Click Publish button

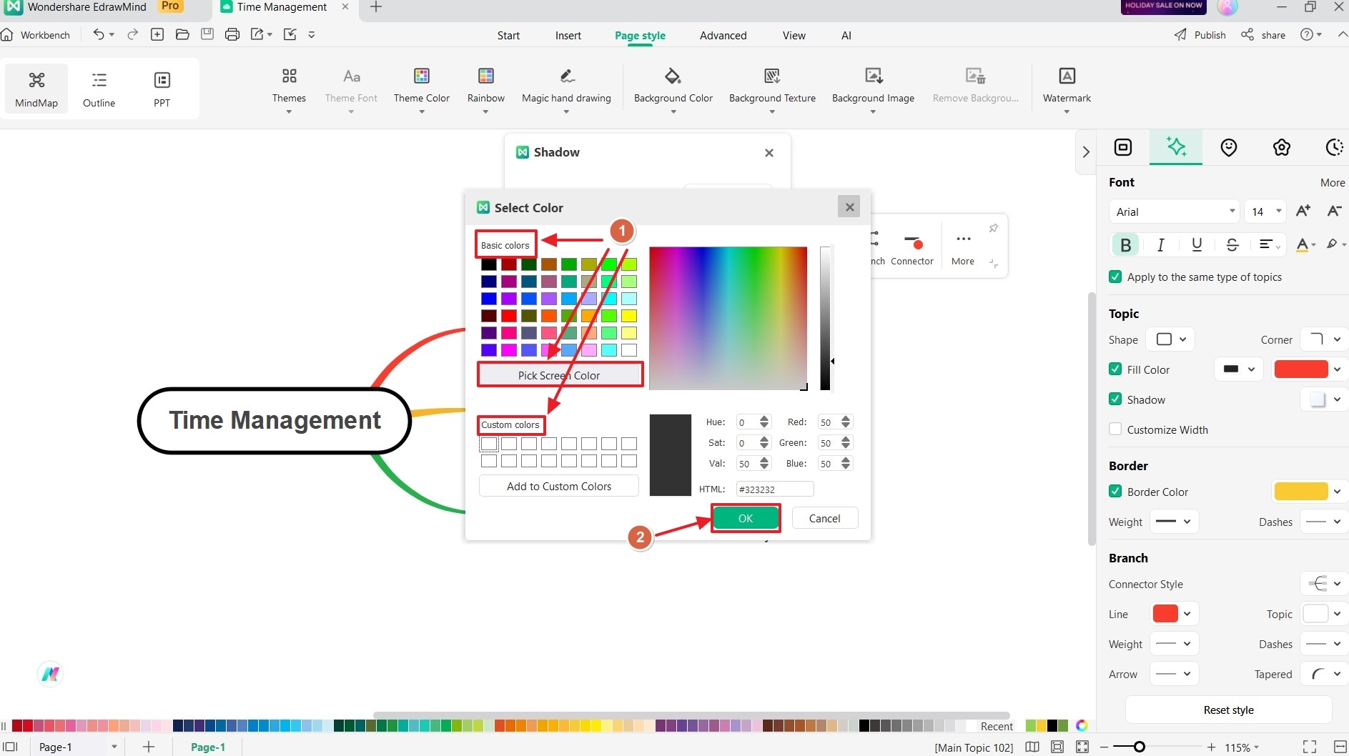coord(1200,35)
